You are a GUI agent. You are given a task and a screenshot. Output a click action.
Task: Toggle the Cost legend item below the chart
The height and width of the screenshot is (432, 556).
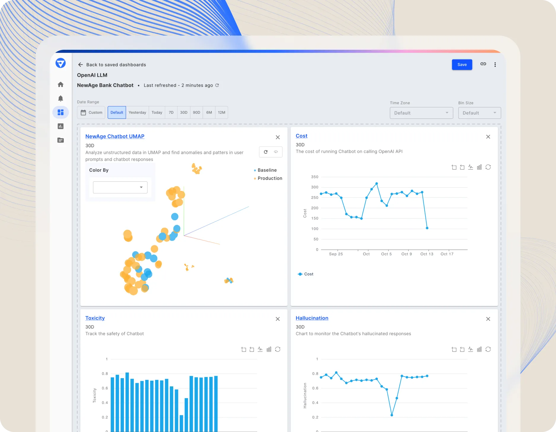click(x=305, y=274)
